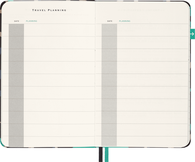
Task: Click the DATE header on the left page
Action: [16, 21]
